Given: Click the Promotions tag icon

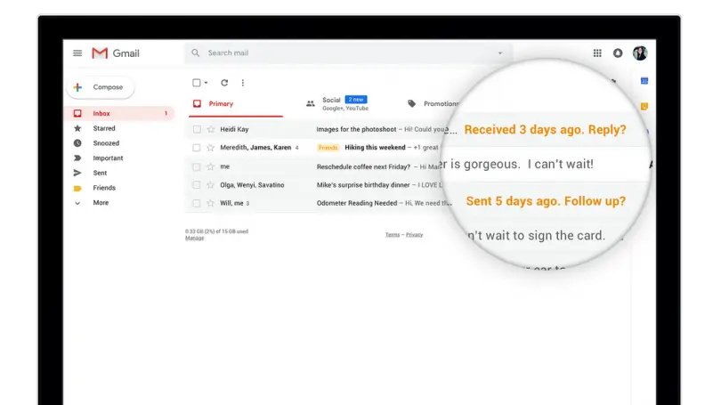Looking at the screenshot, I should [x=411, y=104].
